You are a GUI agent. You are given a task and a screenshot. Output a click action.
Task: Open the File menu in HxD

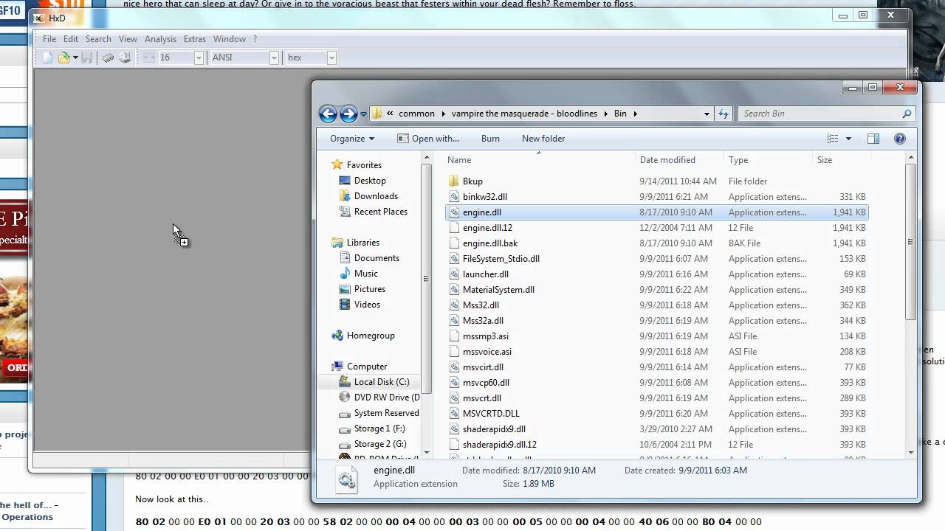pos(49,39)
